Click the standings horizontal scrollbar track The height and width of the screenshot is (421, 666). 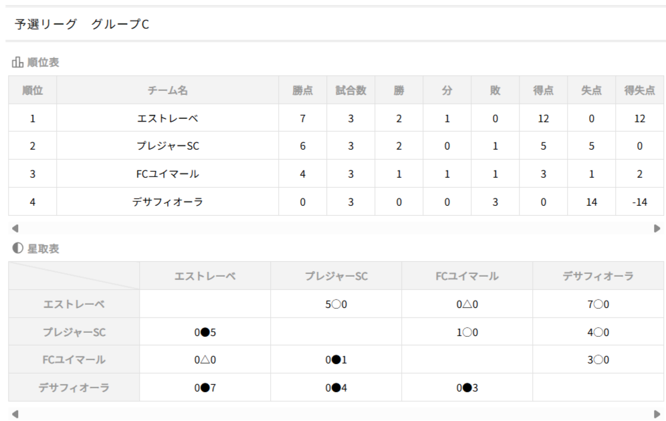(x=334, y=228)
